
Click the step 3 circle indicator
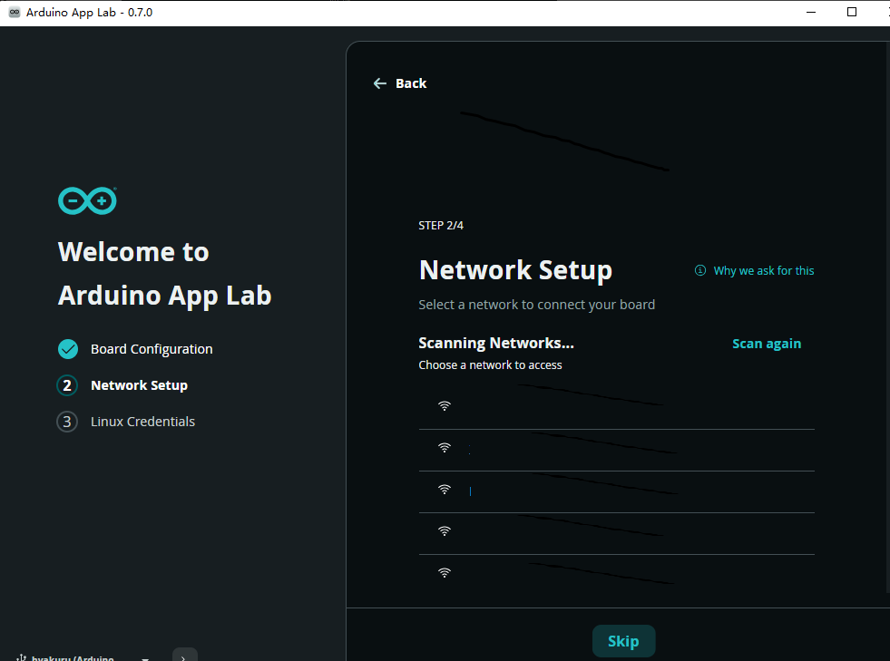coord(67,422)
